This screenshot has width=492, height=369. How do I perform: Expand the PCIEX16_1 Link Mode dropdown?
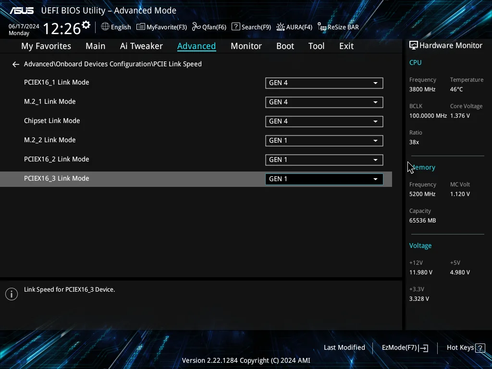point(324,83)
